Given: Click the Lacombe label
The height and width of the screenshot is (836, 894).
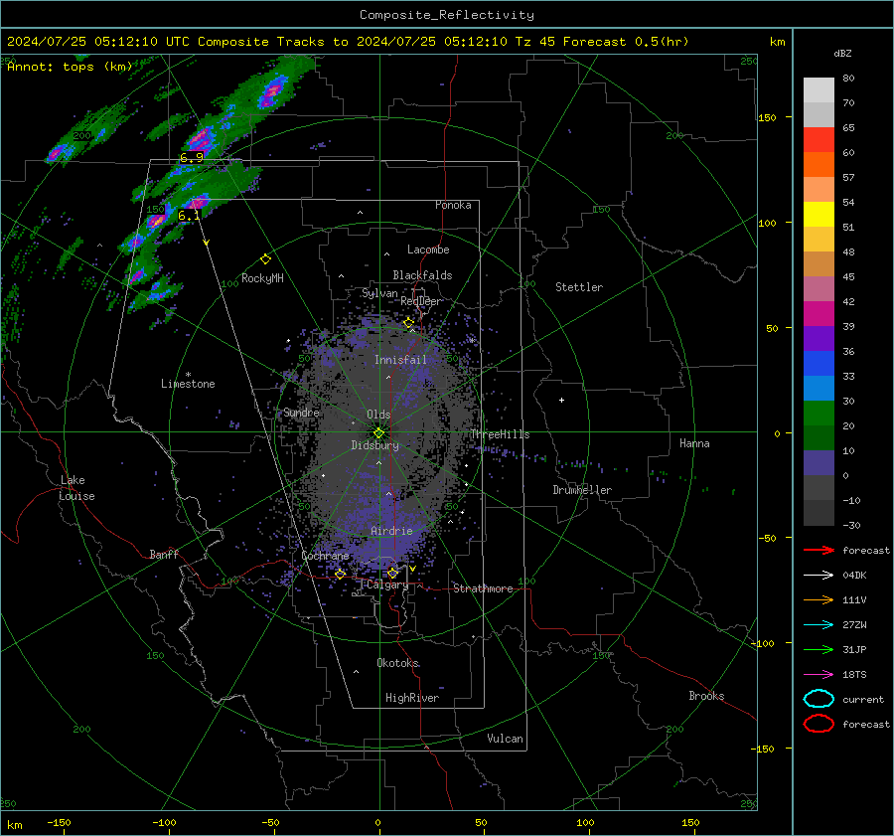Looking at the screenshot, I should coord(428,250).
